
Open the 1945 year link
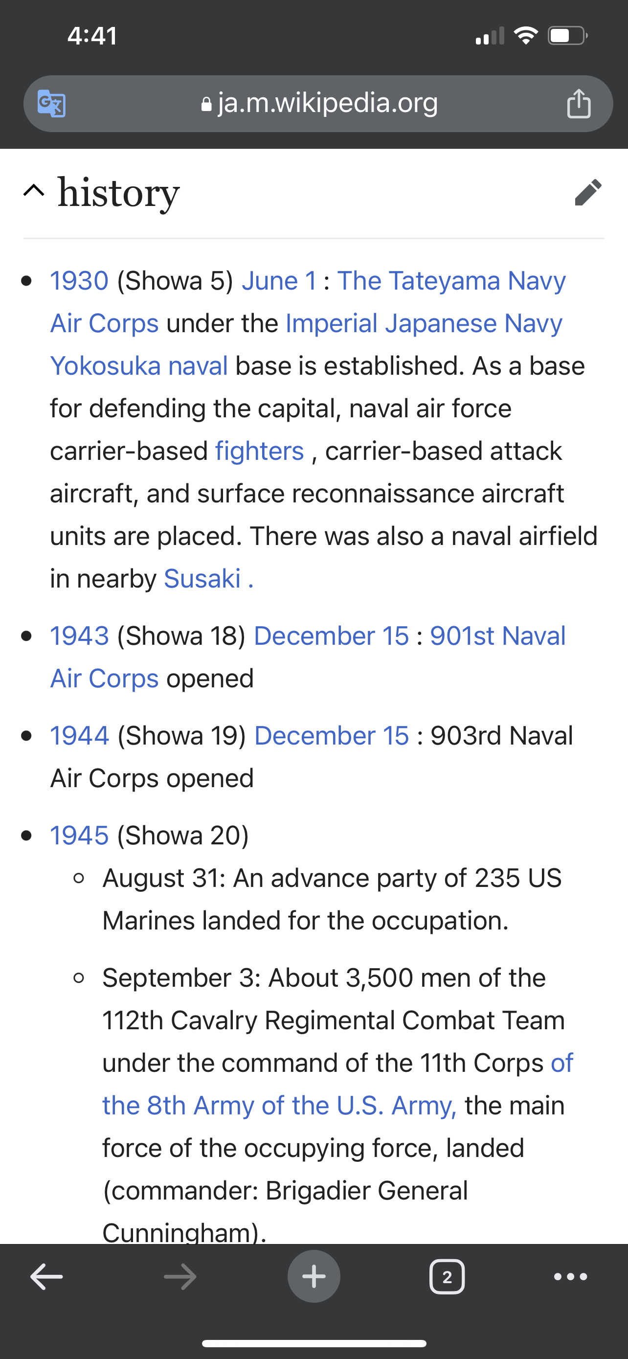79,836
